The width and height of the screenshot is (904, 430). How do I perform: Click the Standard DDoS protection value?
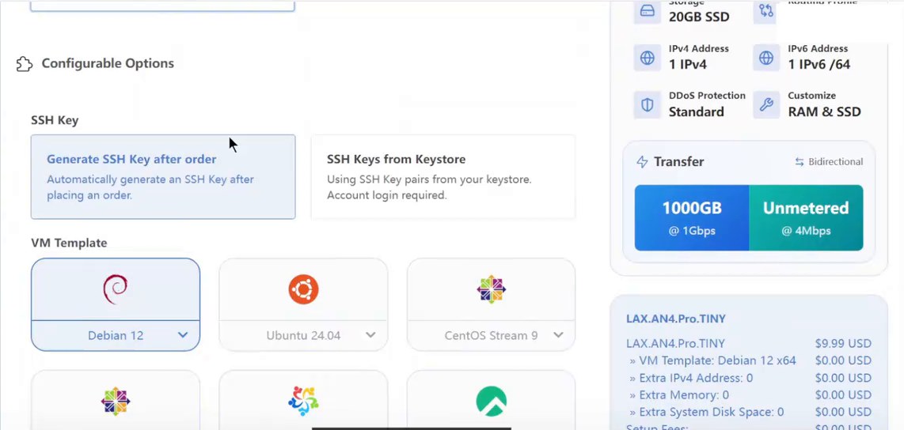[697, 111]
